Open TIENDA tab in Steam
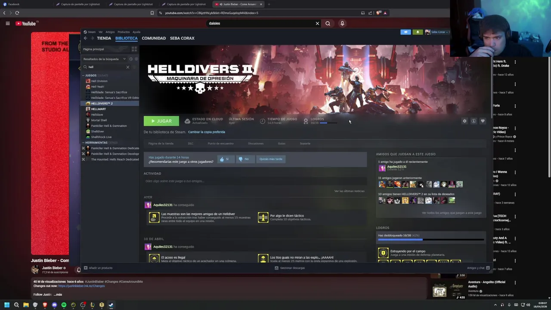 point(104,38)
